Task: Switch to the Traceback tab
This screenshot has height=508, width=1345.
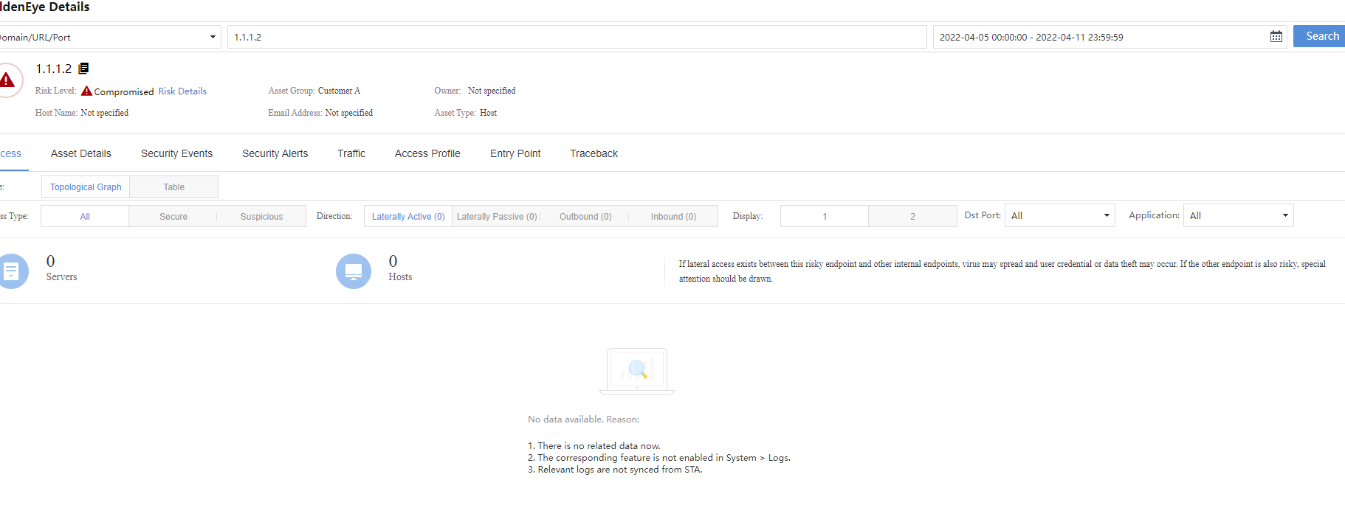Action: (x=594, y=153)
